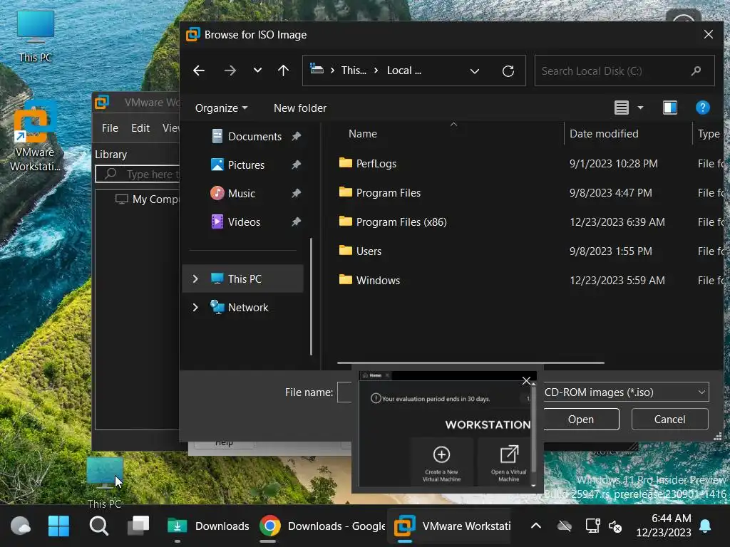Create a New folder
This screenshot has height=547, width=730.
300,108
